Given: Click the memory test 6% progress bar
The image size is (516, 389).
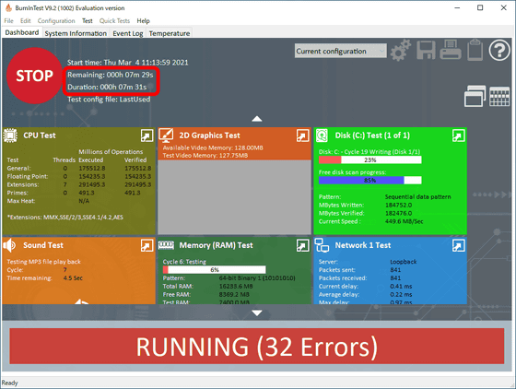Looking at the screenshot, I should (214, 270).
